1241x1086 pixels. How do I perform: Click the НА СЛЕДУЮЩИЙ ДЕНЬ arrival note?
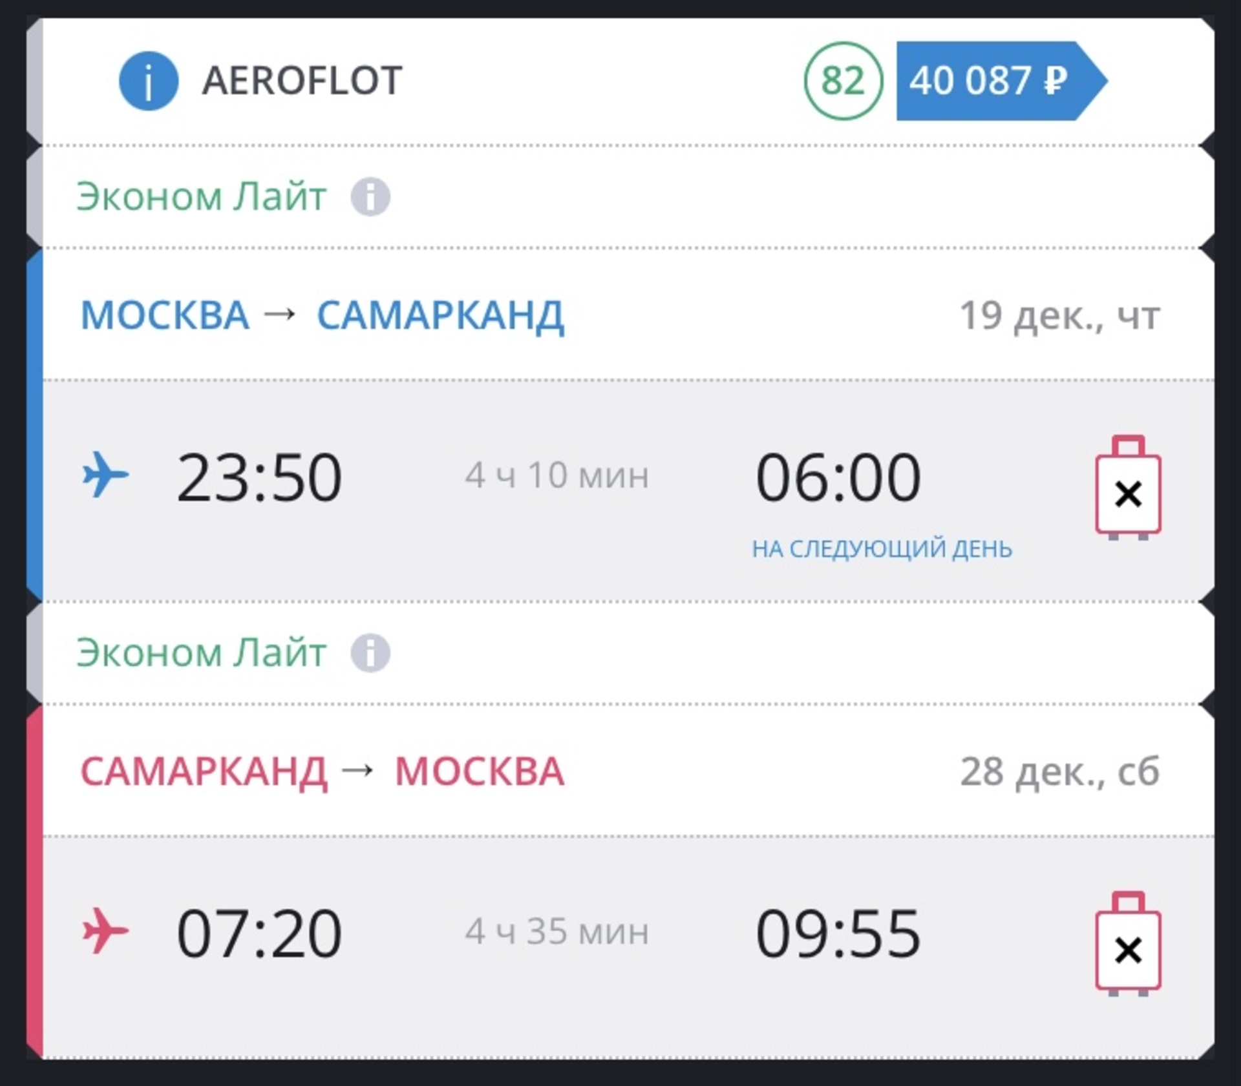pyautogui.click(x=882, y=549)
